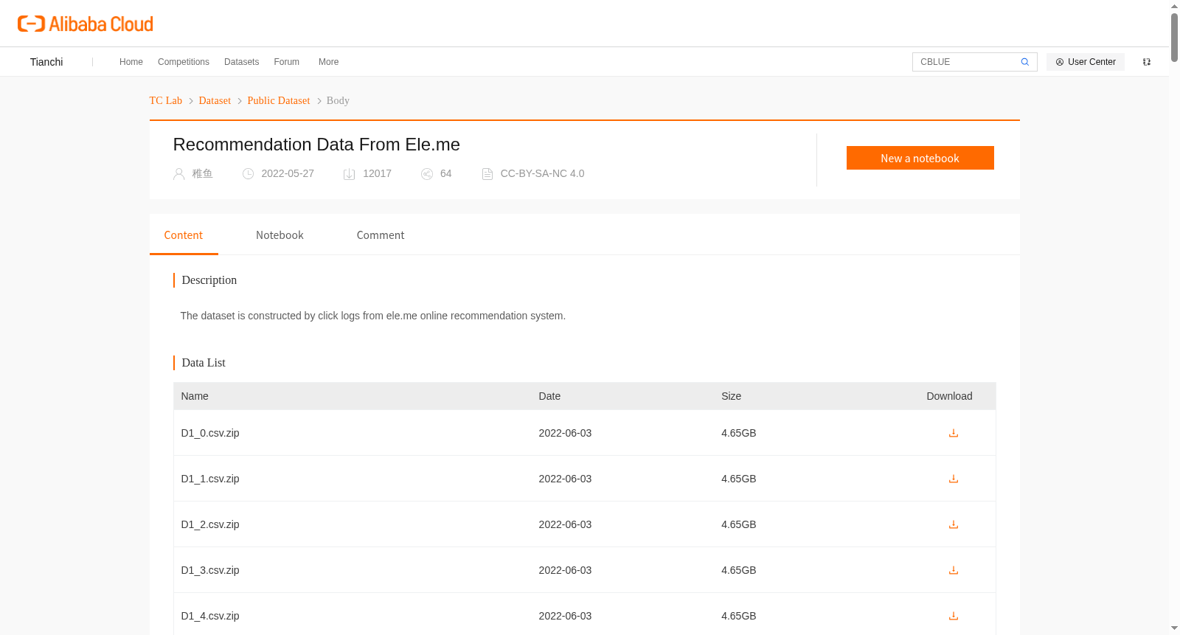The width and height of the screenshot is (1180, 635).
Task: Download D1_1.csv.zip file
Action: [x=954, y=479]
